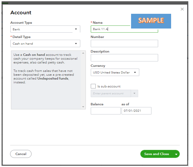Click the Balance amount field
Screen dimensions: 193x167
(105, 111)
